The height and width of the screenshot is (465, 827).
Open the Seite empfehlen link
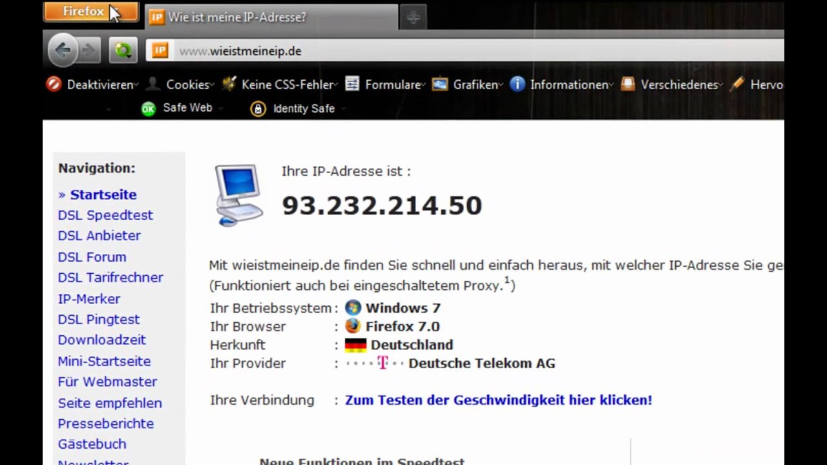click(x=110, y=403)
